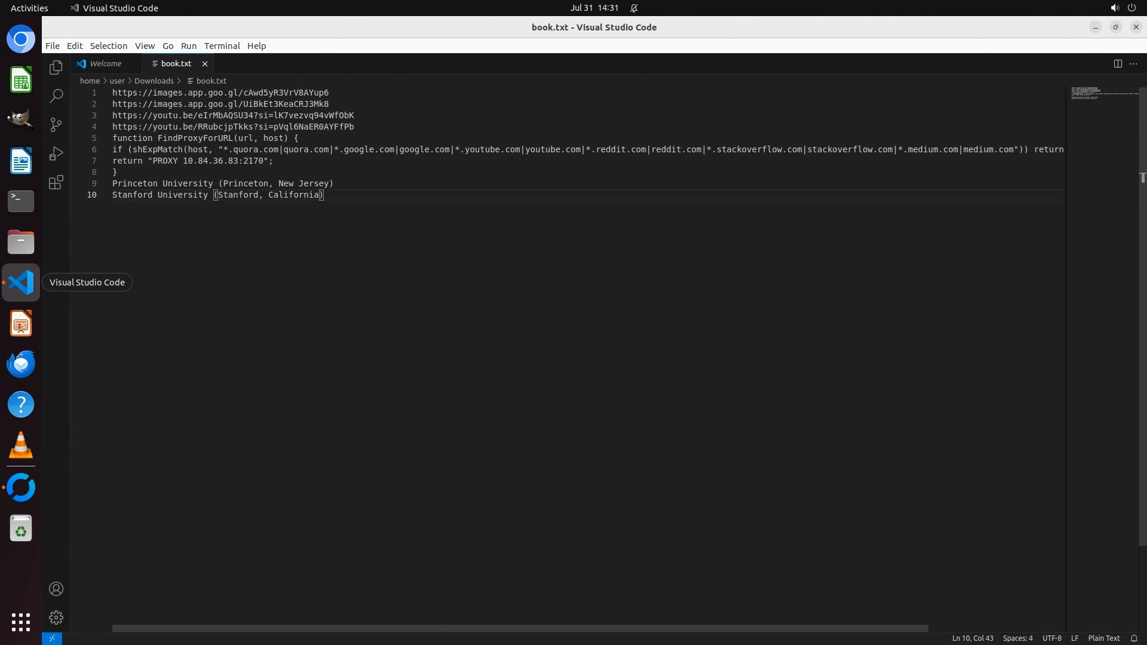Switch to the Welcome tab
The width and height of the screenshot is (1147, 645).
coord(105,64)
